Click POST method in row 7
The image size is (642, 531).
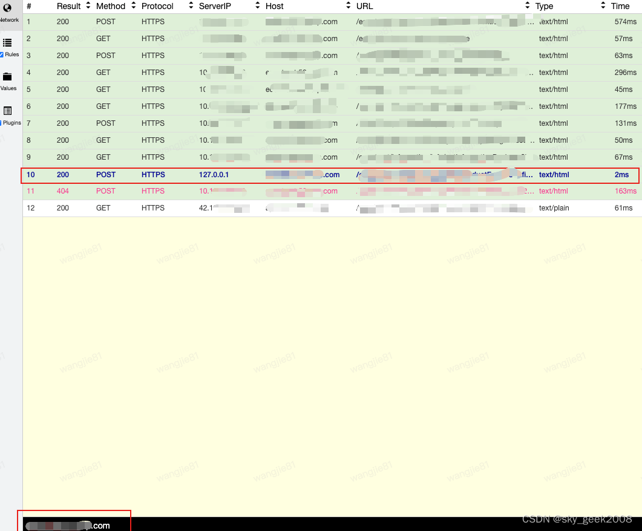[106, 123]
